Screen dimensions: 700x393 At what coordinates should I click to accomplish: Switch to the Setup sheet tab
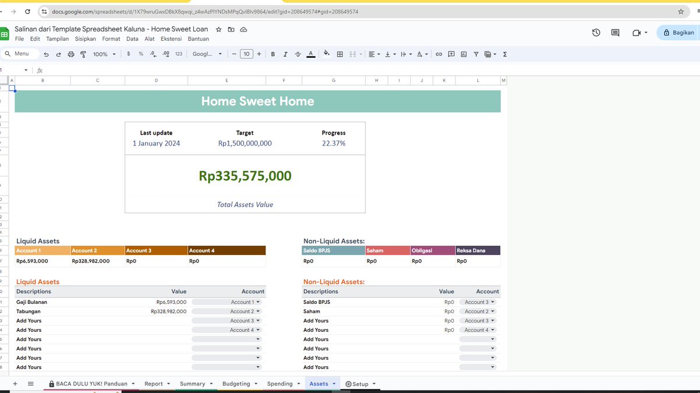pos(360,384)
